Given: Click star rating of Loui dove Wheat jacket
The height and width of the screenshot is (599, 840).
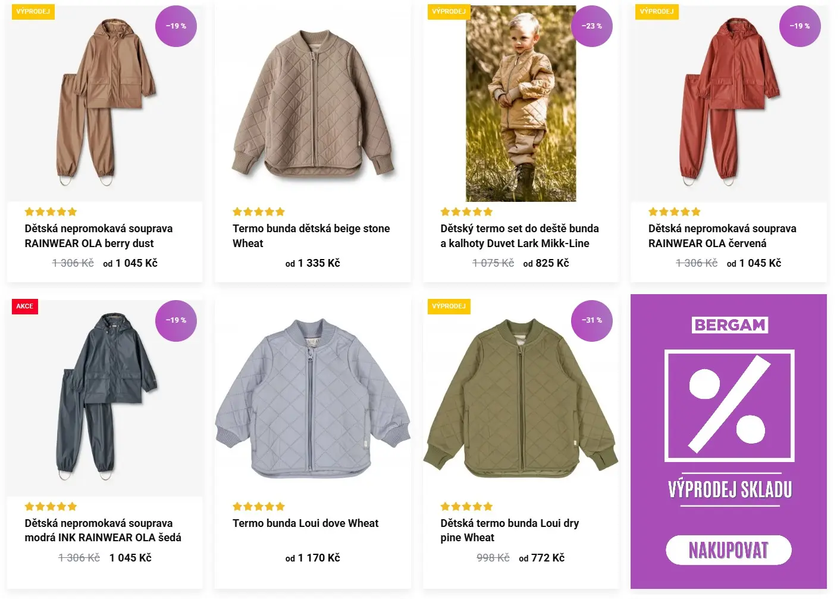Looking at the screenshot, I should pos(259,507).
